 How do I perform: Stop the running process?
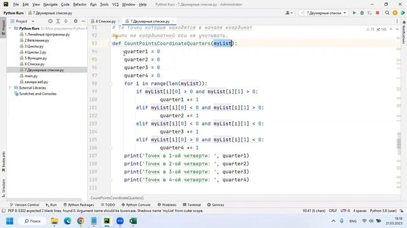point(377,13)
